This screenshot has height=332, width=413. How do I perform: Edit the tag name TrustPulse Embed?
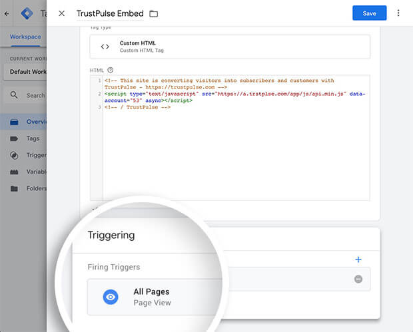(x=110, y=13)
